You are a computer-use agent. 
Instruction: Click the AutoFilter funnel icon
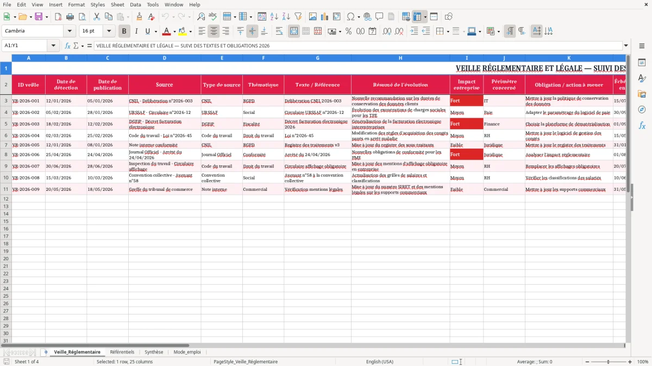tap(298, 17)
